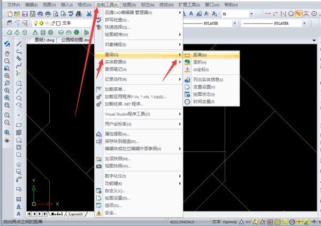The height and width of the screenshot is (226, 321).
Task: Click the Redraw refresh arrows icon
Action: 7,44
